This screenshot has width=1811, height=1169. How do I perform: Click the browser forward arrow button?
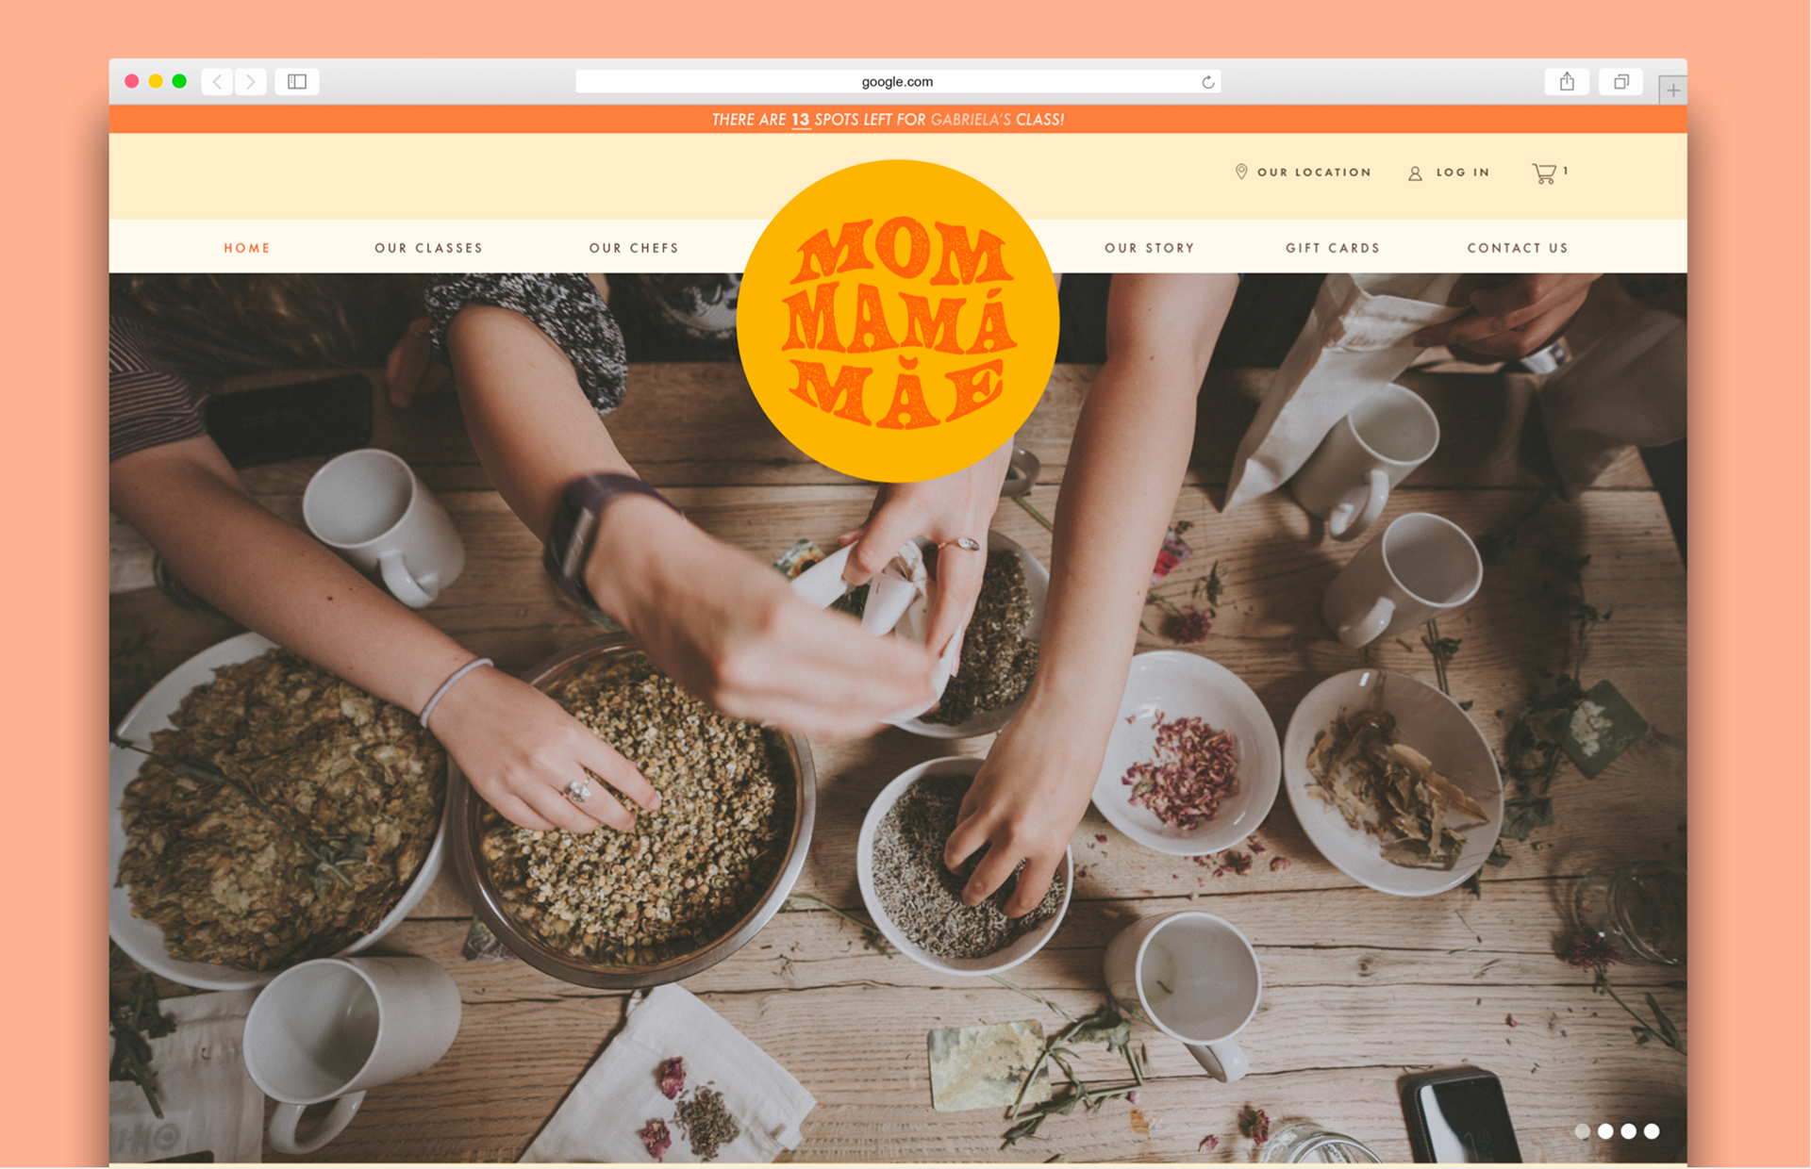click(x=251, y=82)
